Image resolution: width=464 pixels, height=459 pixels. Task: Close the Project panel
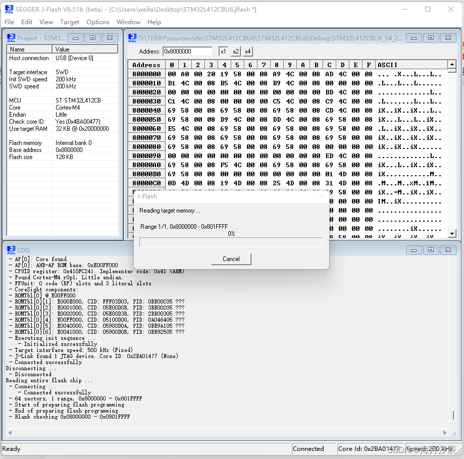tap(110, 38)
